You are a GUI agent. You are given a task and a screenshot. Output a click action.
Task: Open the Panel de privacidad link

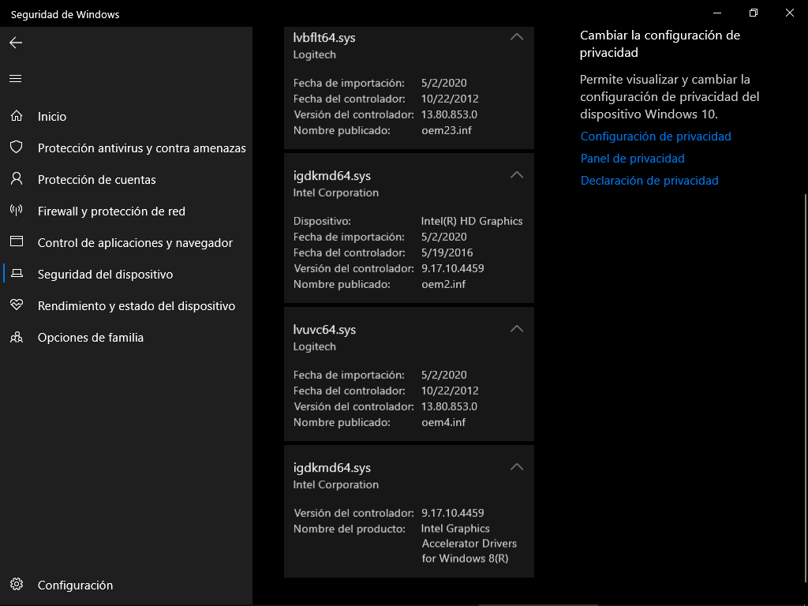[632, 159]
